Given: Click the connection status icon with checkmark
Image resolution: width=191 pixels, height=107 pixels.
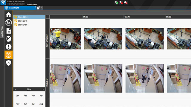Looking at the screenshot, I should point(116,2).
